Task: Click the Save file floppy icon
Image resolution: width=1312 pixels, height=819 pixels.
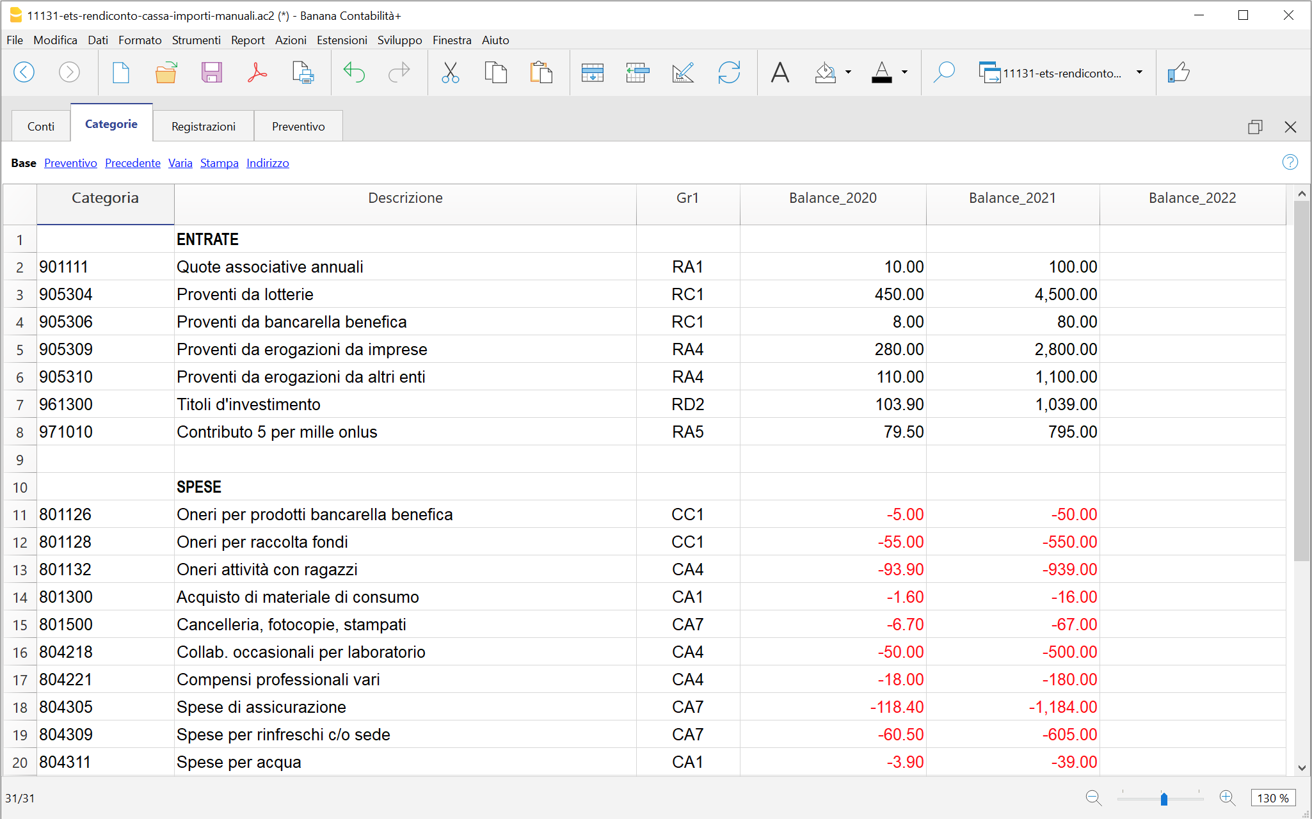Action: (211, 72)
